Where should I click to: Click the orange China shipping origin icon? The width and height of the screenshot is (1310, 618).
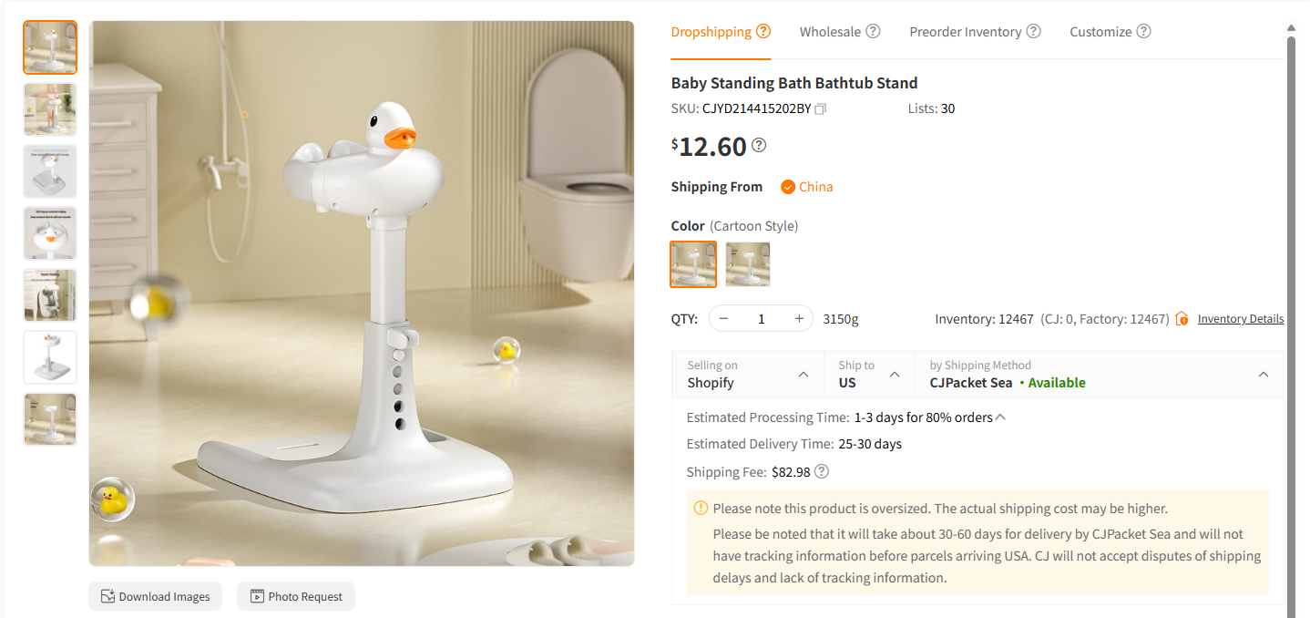(x=789, y=186)
